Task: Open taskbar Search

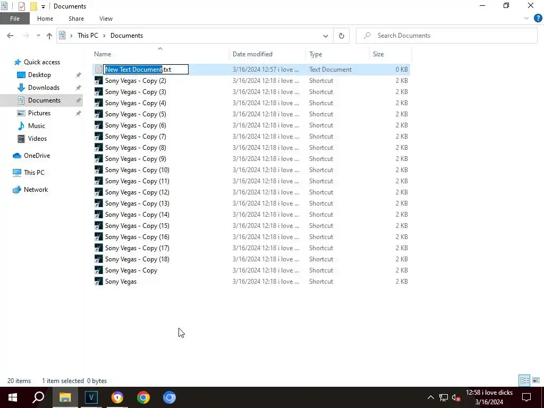Action: pos(38,397)
